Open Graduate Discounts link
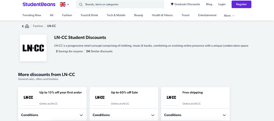Image resolution: width=274 pixels, height=121 pixels. click(x=185, y=4)
